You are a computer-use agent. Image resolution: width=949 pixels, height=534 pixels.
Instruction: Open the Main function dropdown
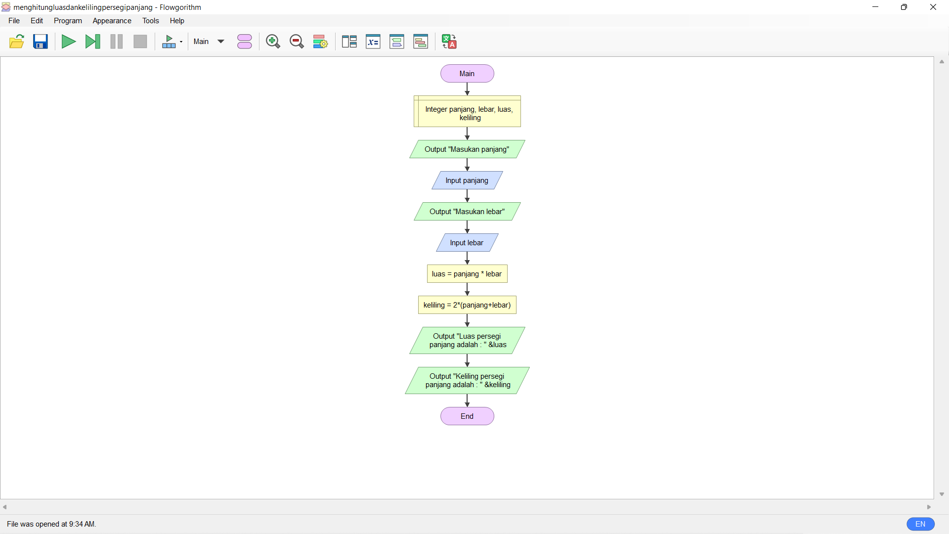point(208,42)
